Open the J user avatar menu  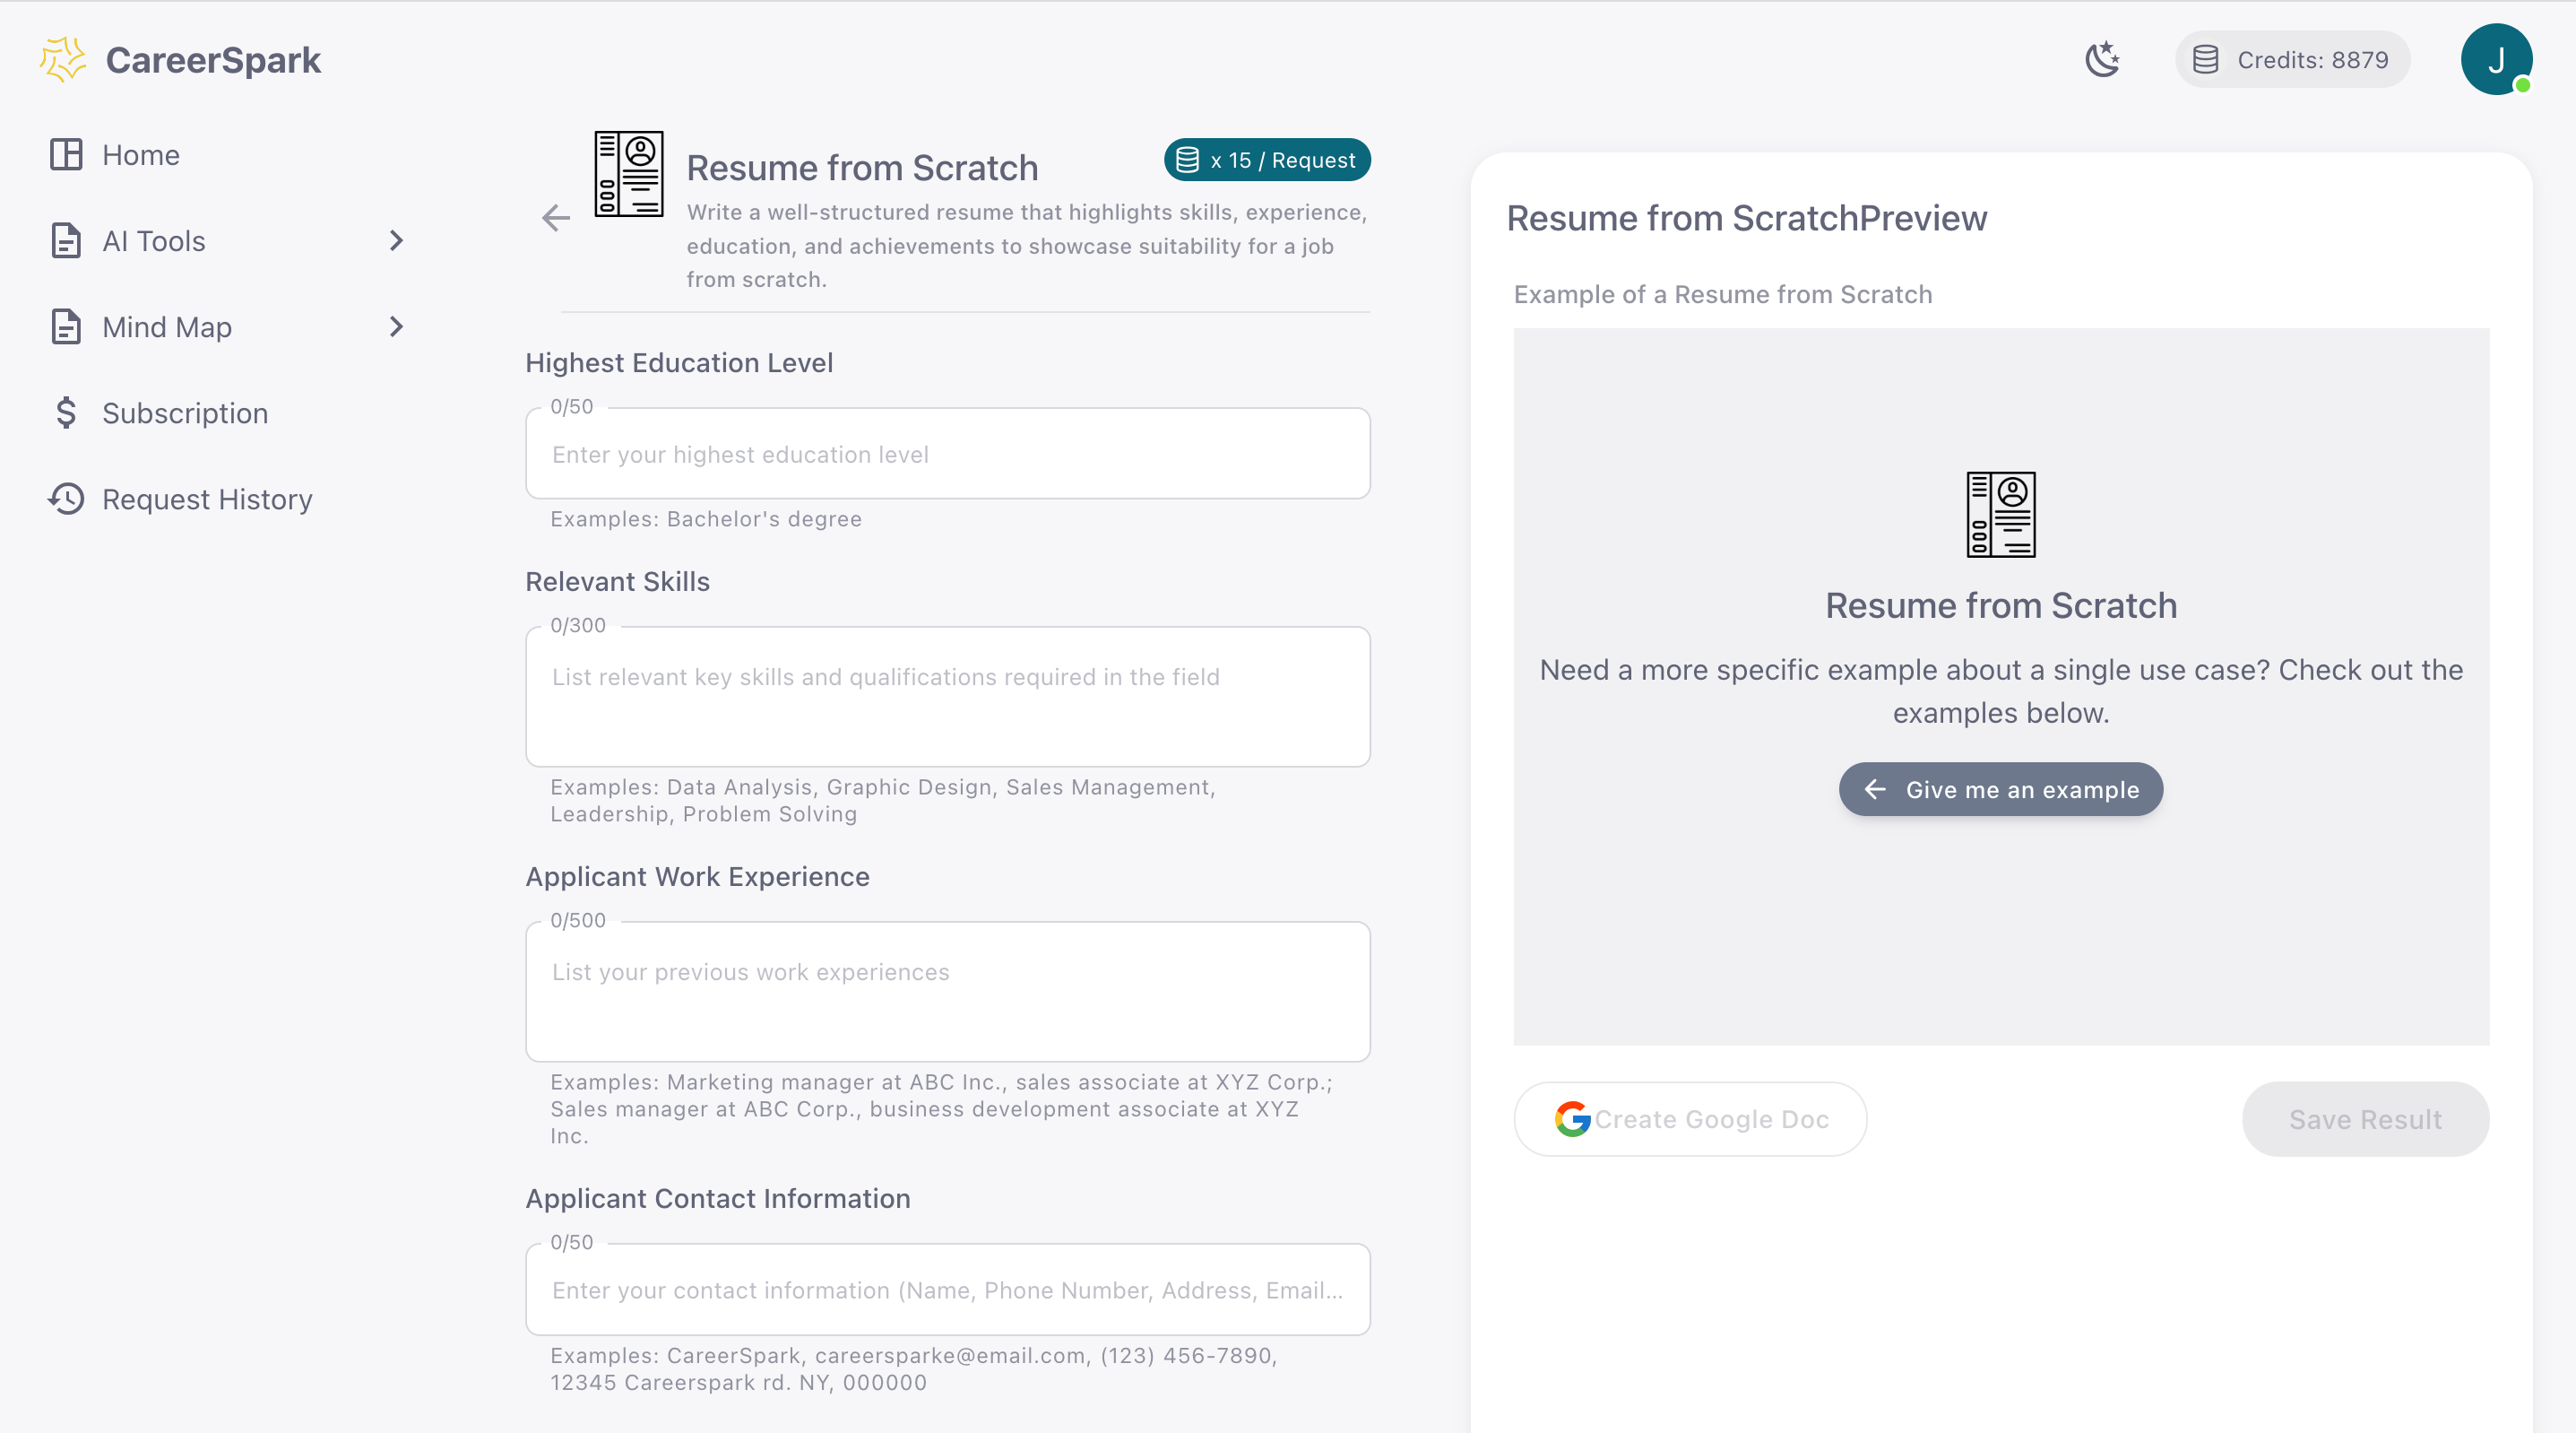[2495, 60]
